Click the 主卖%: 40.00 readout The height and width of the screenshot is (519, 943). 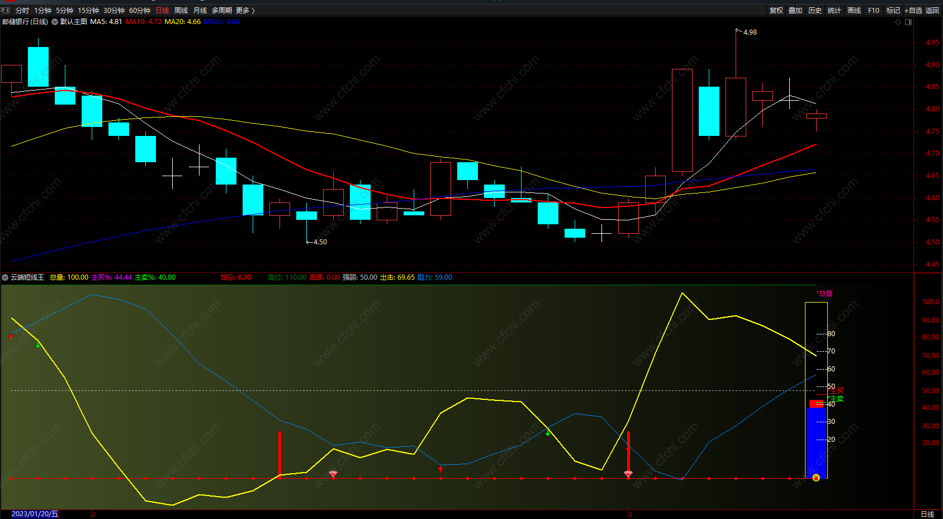[x=155, y=277]
